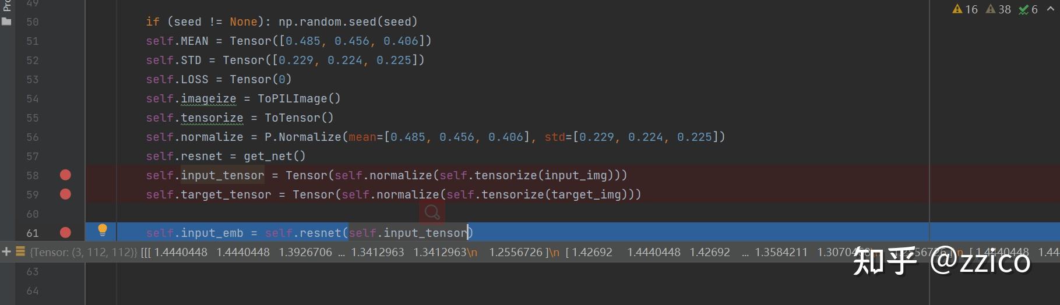Toggle breakpoint on line 58

point(65,175)
